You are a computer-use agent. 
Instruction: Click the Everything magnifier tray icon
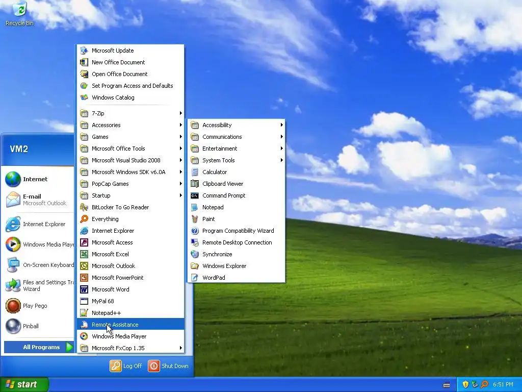point(484,384)
